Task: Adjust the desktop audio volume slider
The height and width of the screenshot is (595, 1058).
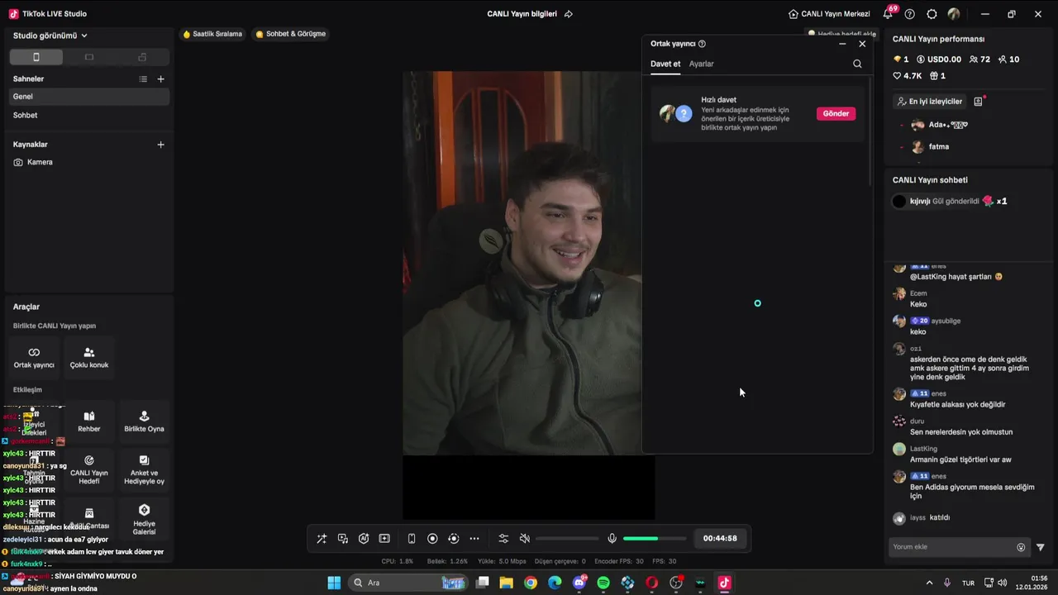Action: (567, 539)
